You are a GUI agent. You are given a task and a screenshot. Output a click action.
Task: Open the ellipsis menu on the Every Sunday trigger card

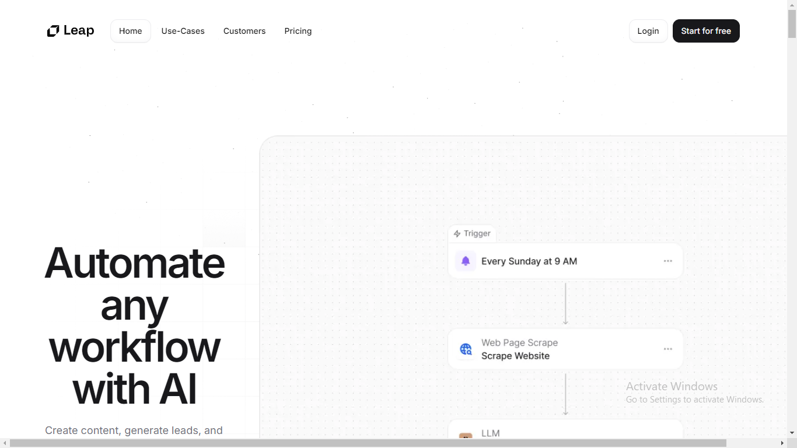[668, 261]
